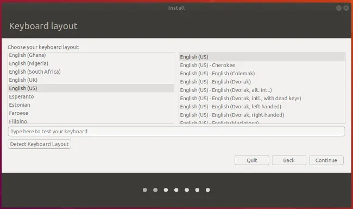Select English (Colemak) variant
This screenshot has width=353, height=209.
pyautogui.click(x=262, y=74)
